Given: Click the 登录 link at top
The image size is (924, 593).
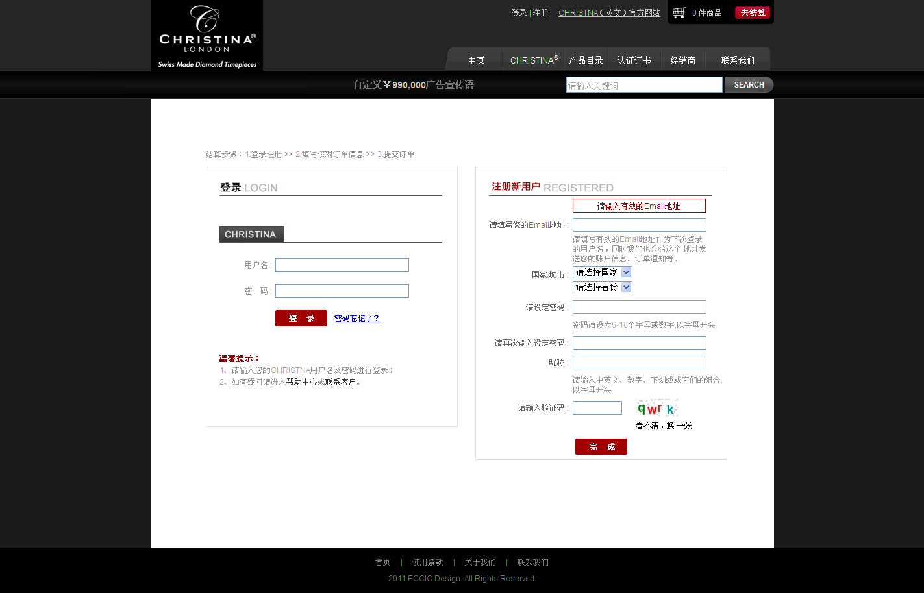Looking at the screenshot, I should [x=519, y=13].
